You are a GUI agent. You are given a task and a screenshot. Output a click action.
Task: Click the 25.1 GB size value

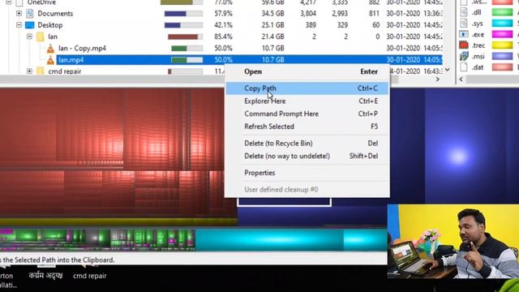(272, 25)
